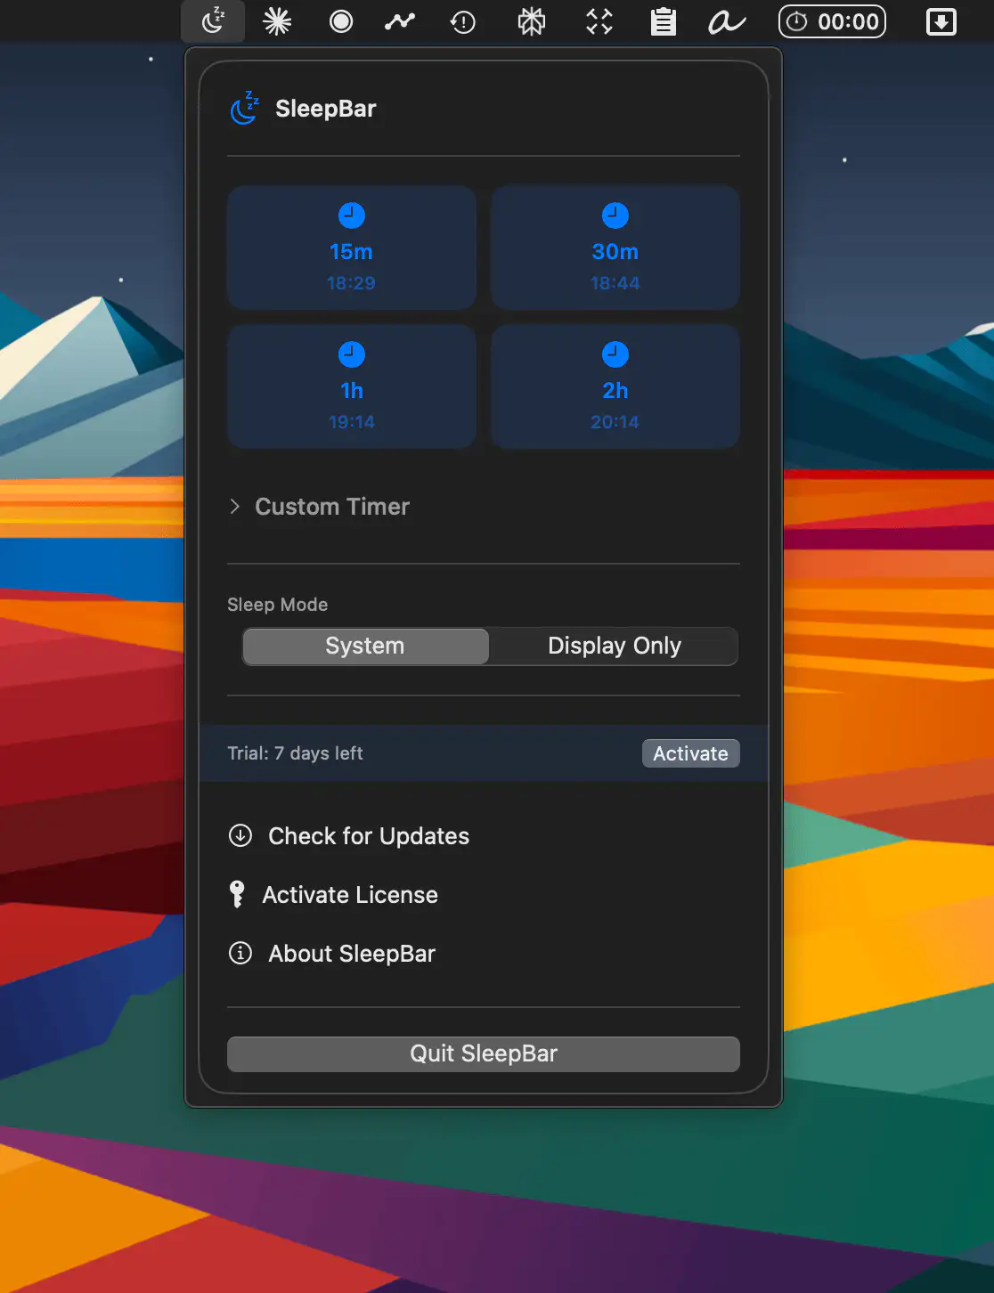Open the starburst menu bar icon
The image size is (994, 1293).
coord(277,21)
